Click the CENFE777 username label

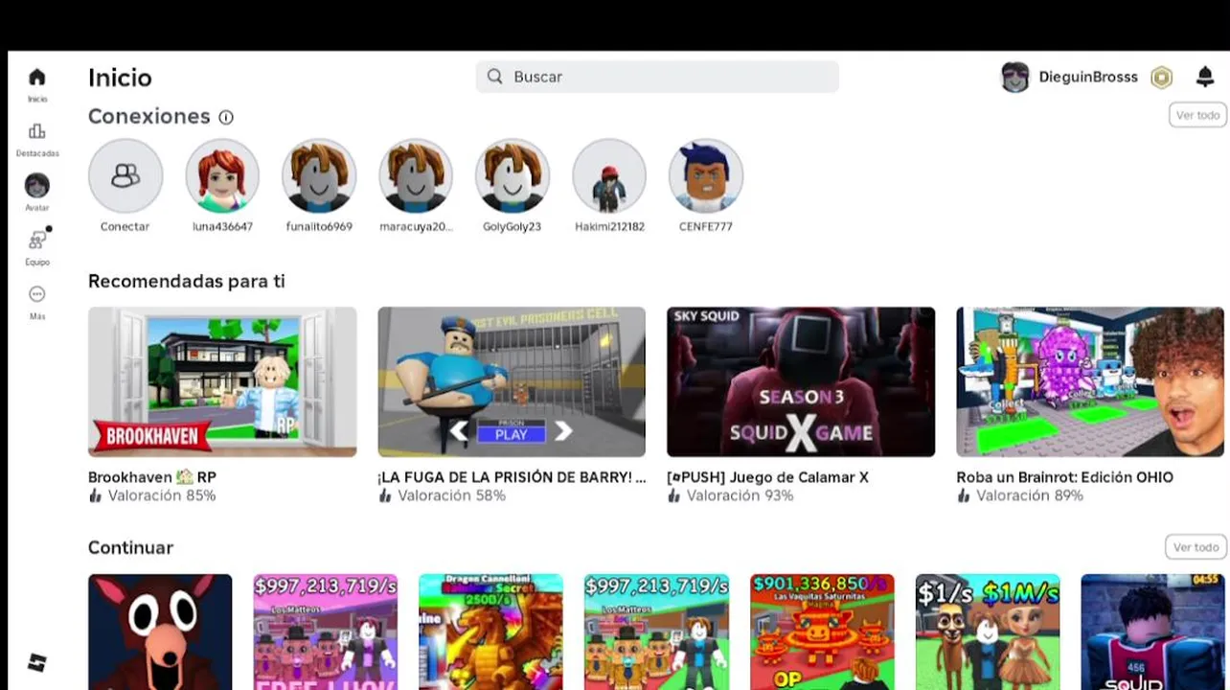pyautogui.click(x=706, y=227)
